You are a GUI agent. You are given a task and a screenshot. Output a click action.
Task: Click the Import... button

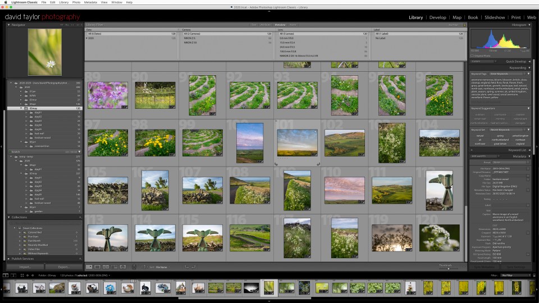[x=25, y=267]
